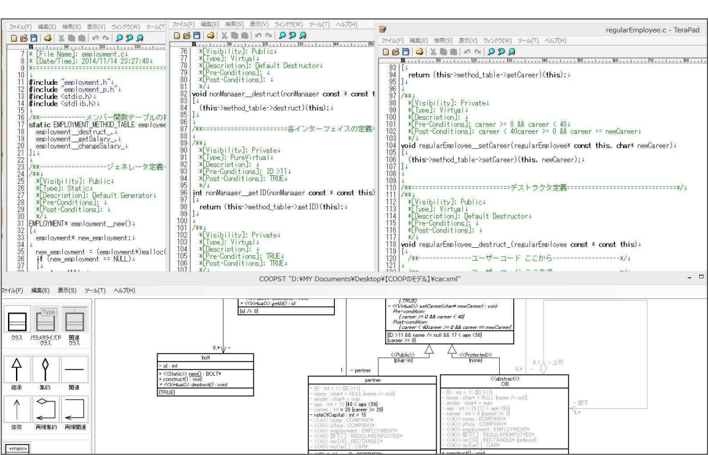Open 表示(V) menu in nonManager TeraPad window
Viewport: 709px width, 455px height.
(259, 25)
